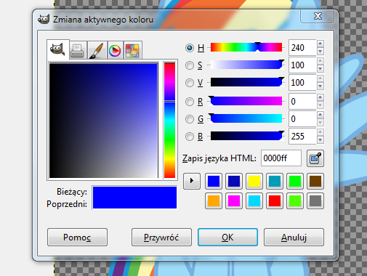Click the B value field showing 255

pos(302,137)
